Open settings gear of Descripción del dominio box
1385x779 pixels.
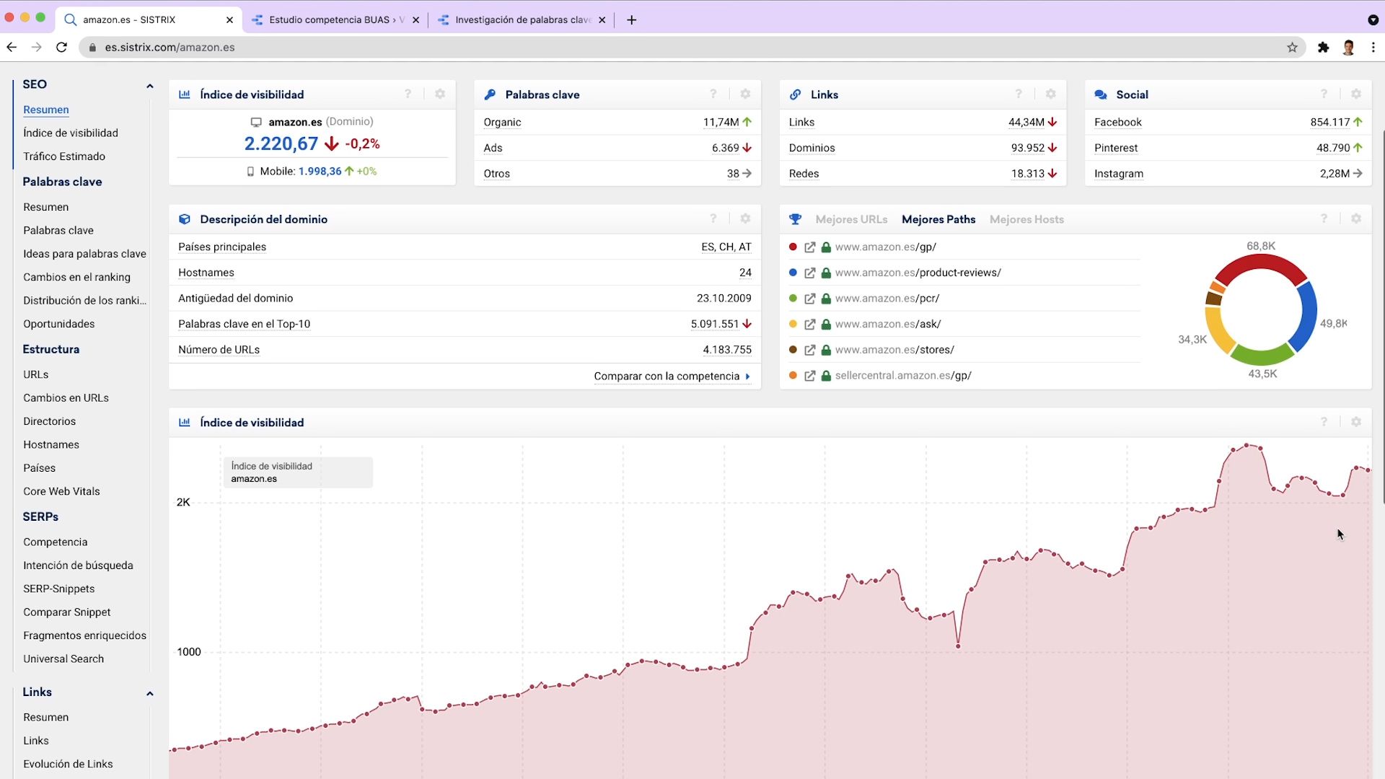point(745,219)
